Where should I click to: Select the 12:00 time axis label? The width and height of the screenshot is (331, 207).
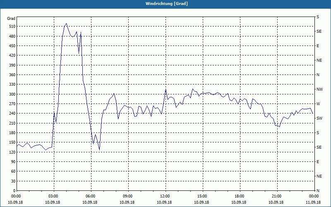click(165, 196)
